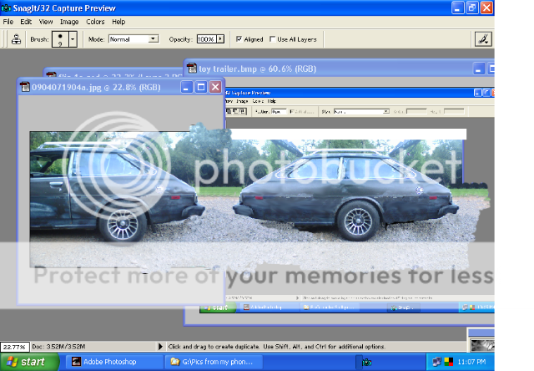Close the 0904071904a.jpg window
This screenshot has height=371, width=534.
click(215, 87)
